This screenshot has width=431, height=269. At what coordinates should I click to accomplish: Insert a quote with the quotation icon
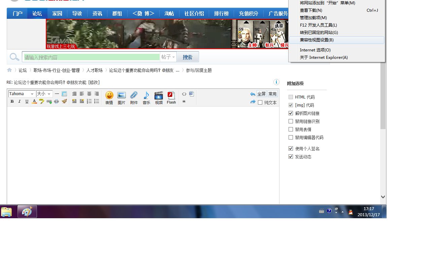click(x=184, y=102)
